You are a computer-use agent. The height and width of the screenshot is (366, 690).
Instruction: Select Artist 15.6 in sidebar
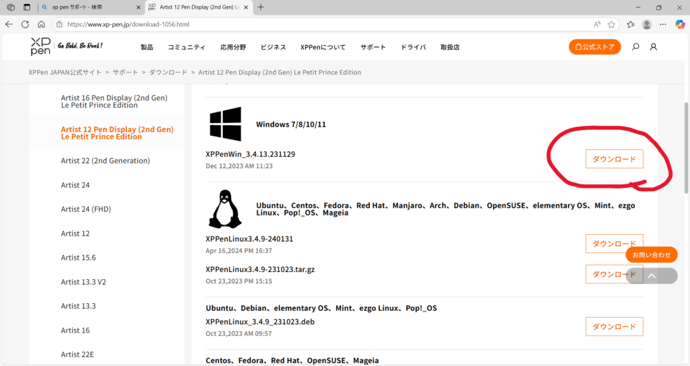click(78, 258)
